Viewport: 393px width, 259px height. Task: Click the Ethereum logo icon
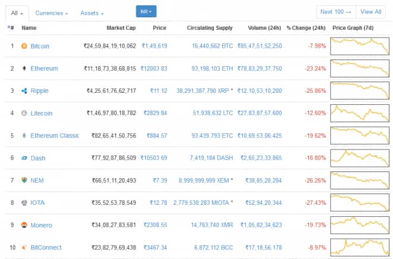point(24,68)
